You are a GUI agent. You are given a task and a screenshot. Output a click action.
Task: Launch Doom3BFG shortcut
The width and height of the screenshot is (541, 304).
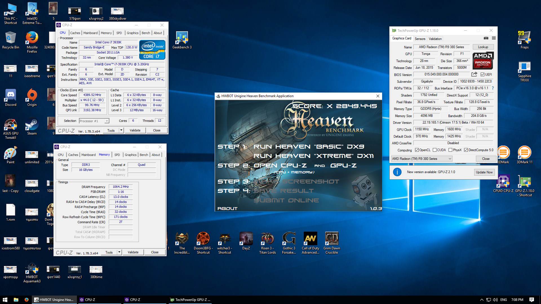(x=203, y=243)
